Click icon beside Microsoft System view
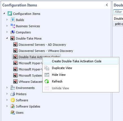 click(x=16, y=75)
